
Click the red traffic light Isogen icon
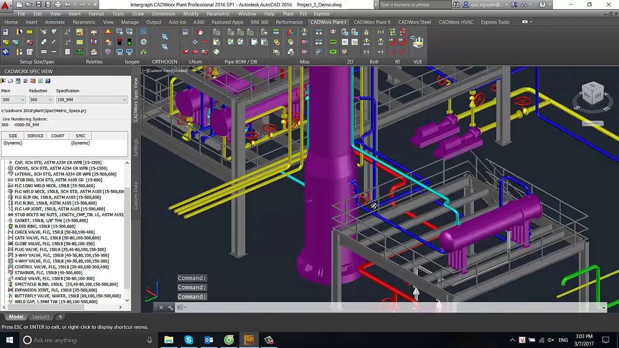119,42
